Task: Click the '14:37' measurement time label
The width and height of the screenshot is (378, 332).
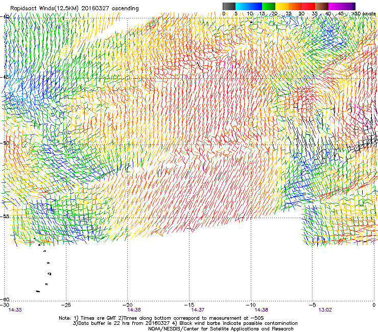Action: (198, 310)
